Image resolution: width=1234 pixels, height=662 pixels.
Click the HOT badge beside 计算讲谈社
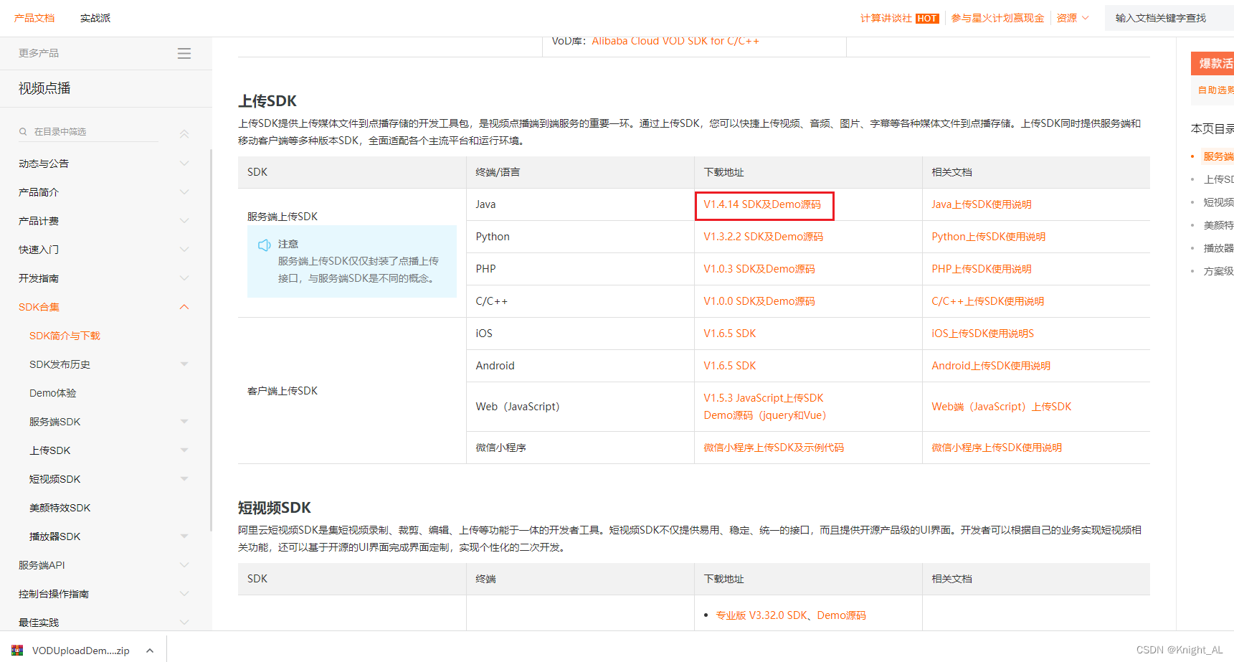[x=926, y=18]
